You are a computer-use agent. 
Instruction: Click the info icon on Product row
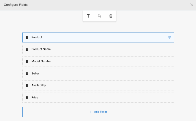[170, 37]
